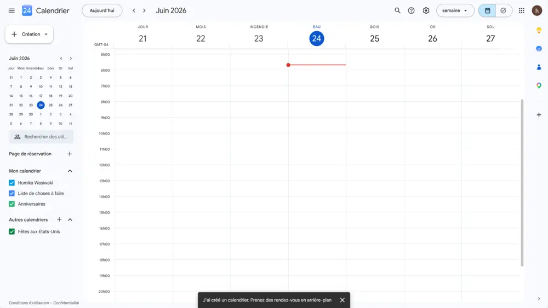Select 15 in the mini calendar
Viewport: 548px width, 308px height.
21,96
